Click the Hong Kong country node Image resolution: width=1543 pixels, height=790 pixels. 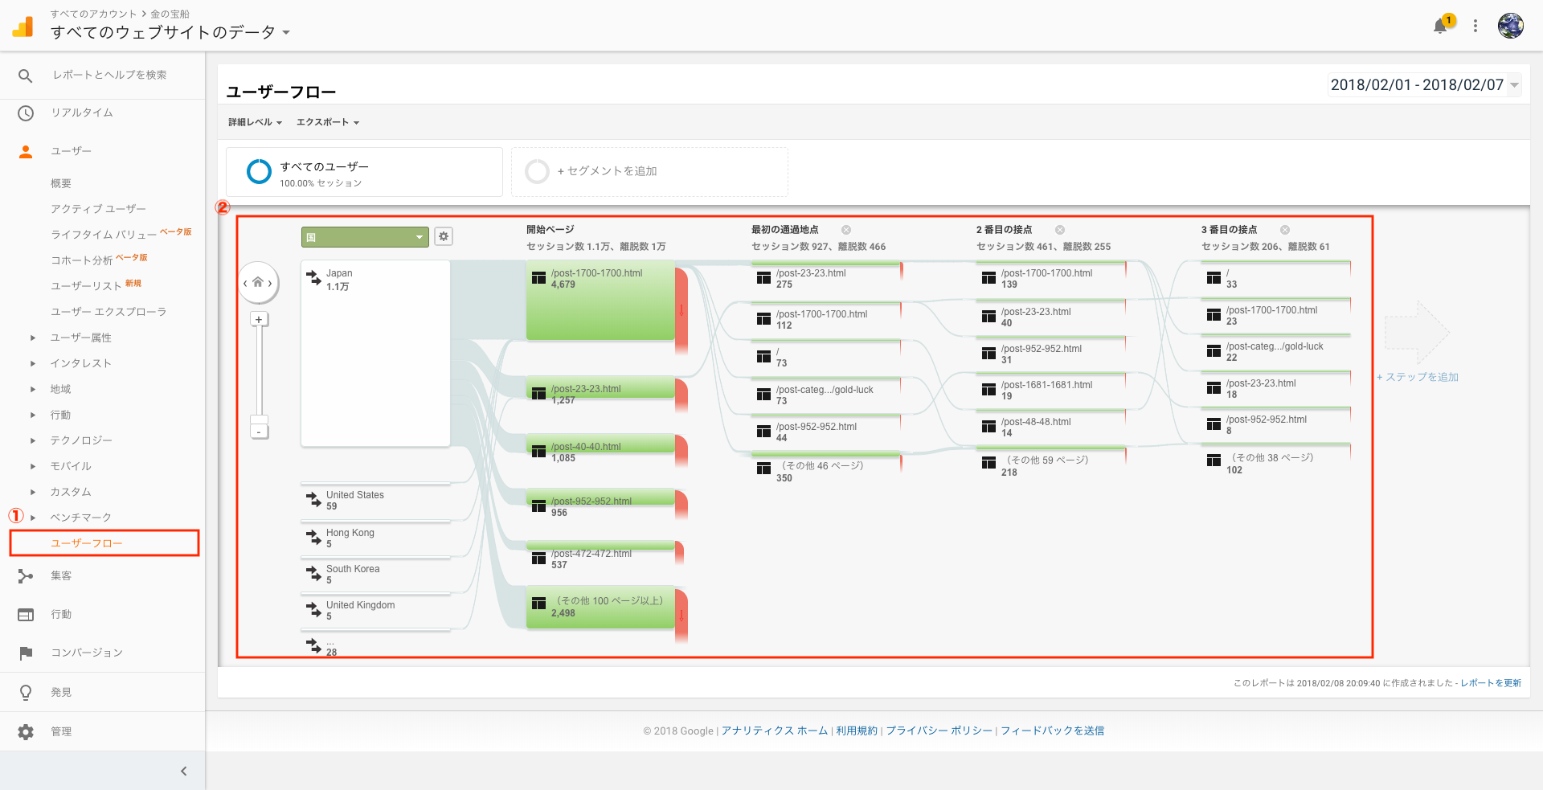click(375, 538)
